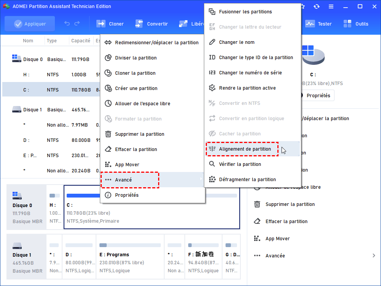Click the 123 serial number icon
381x286 pixels.
(x=212, y=72)
